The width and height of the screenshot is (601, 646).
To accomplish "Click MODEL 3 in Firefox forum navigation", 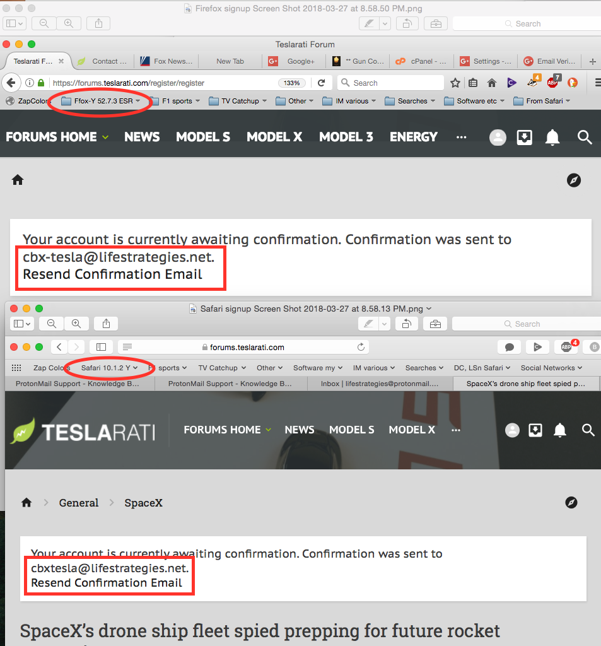I will click(346, 137).
